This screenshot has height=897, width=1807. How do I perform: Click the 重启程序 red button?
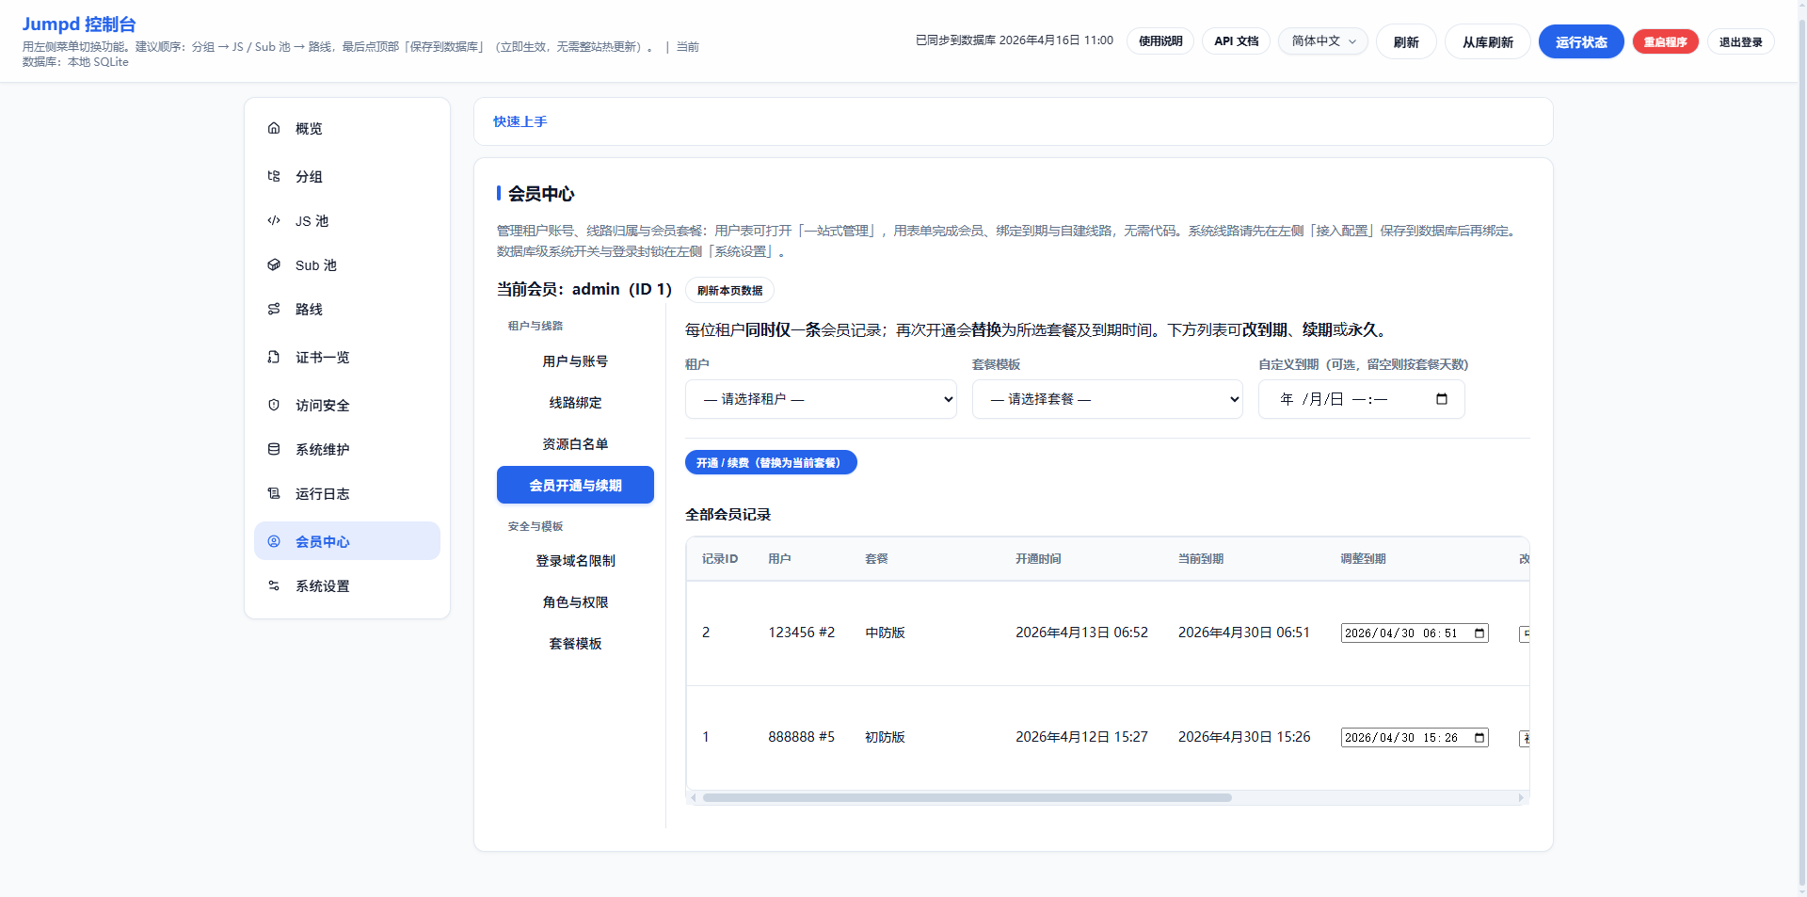coord(1665,41)
